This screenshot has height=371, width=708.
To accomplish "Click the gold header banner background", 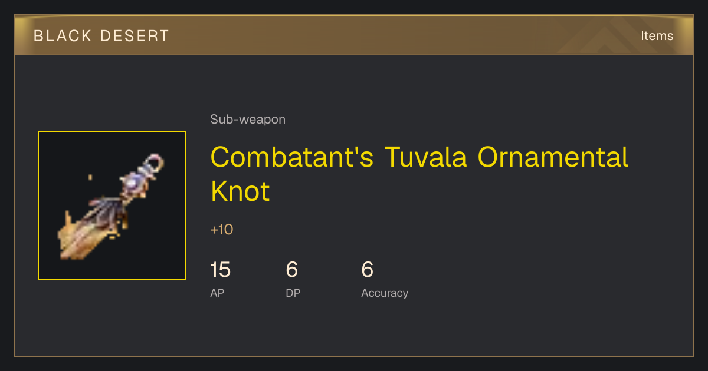I will 354,35.
